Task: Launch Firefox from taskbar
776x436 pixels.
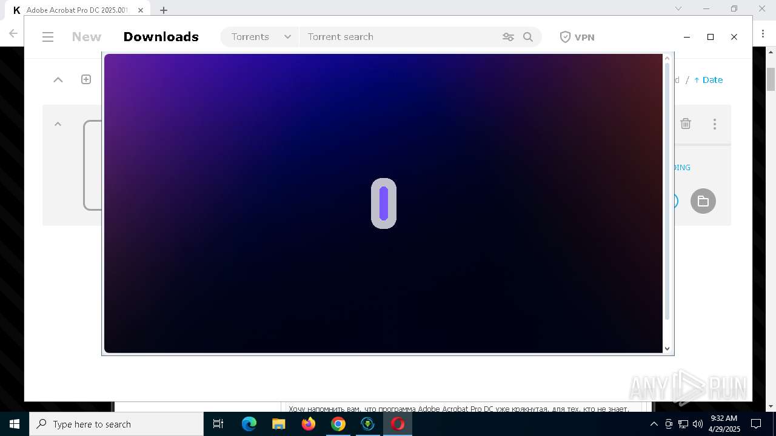Action: pos(309,424)
